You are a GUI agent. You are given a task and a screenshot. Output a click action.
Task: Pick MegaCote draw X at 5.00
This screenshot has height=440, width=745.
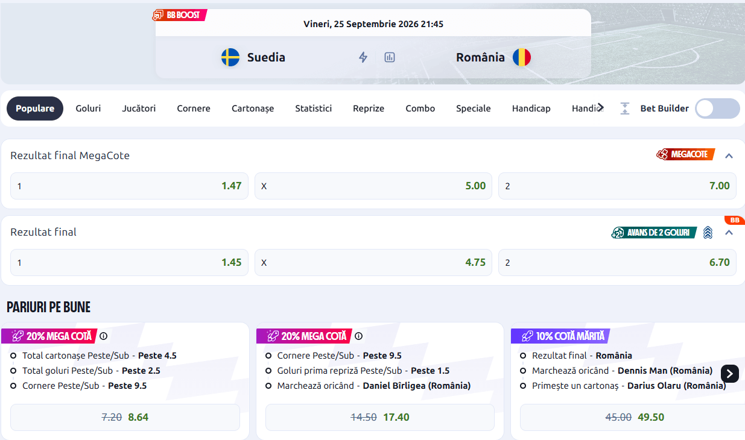373,186
